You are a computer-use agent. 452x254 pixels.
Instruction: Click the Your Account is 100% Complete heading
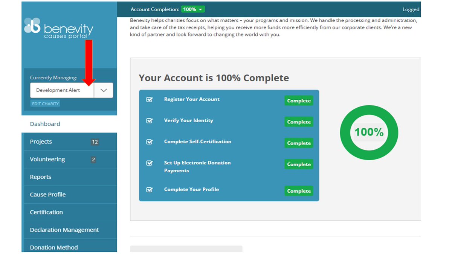[x=214, y=78]
